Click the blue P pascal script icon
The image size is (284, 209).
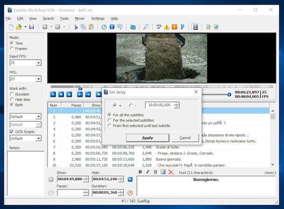183,27
